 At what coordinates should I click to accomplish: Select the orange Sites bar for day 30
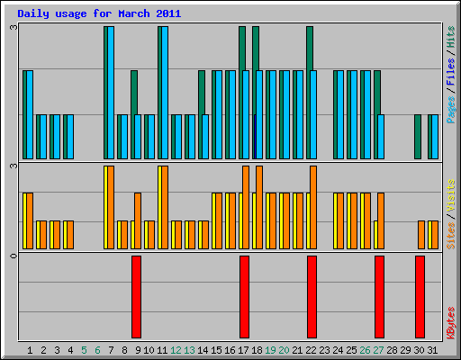point(421,235)
